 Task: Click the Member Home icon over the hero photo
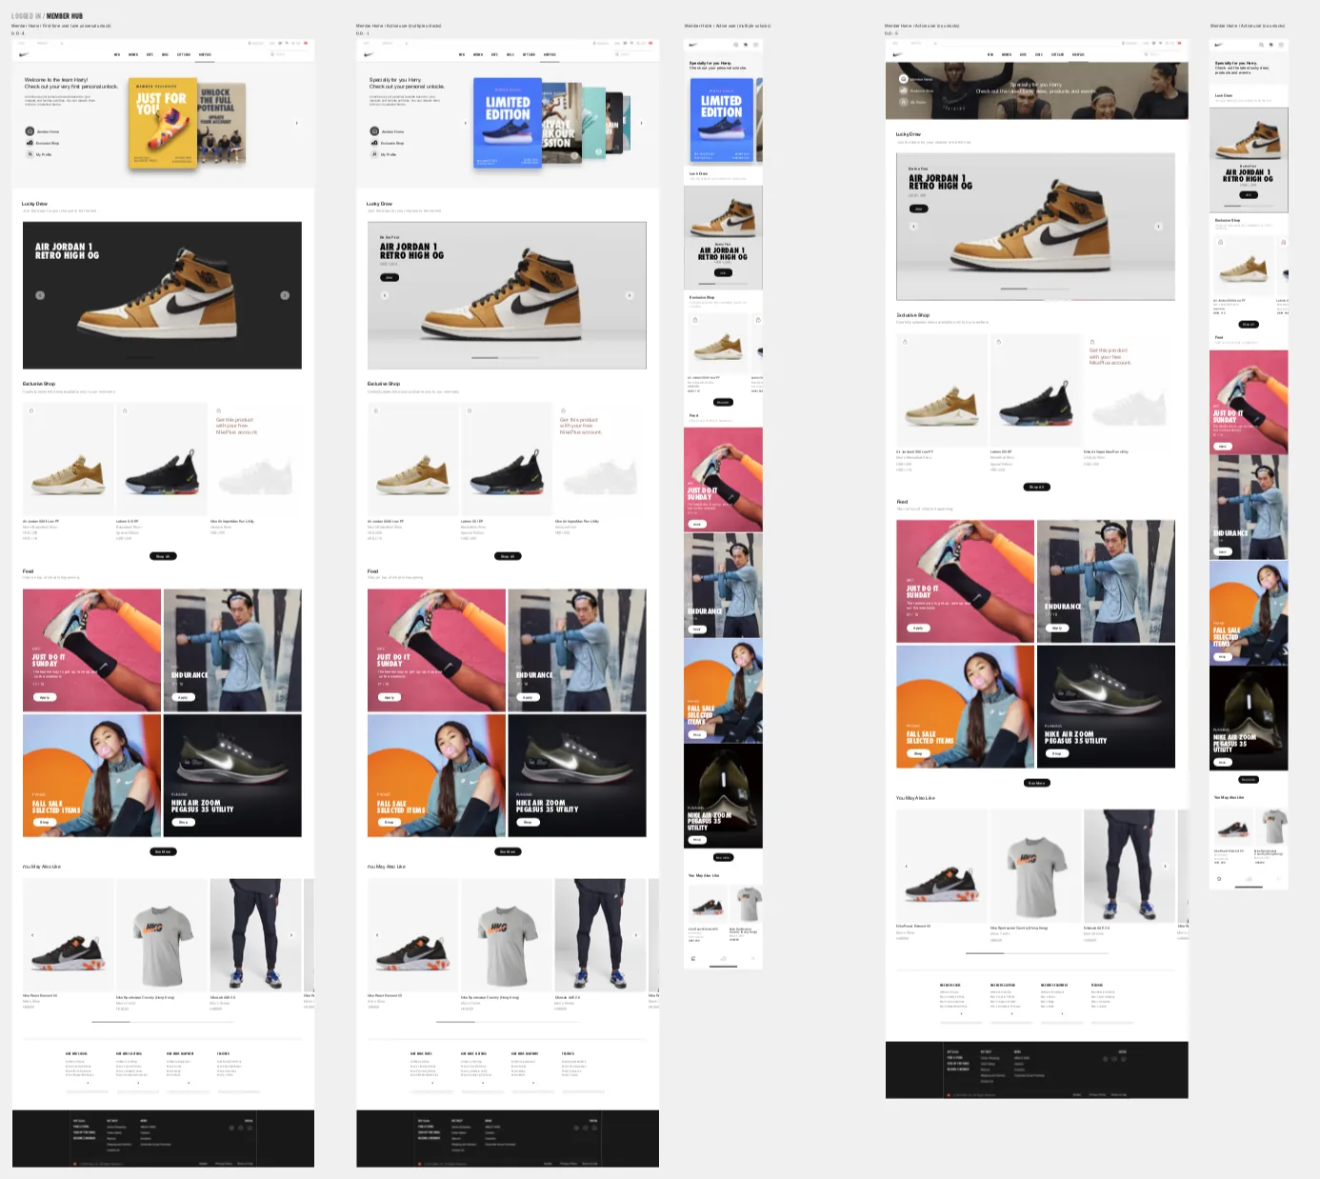click(903, 79)
